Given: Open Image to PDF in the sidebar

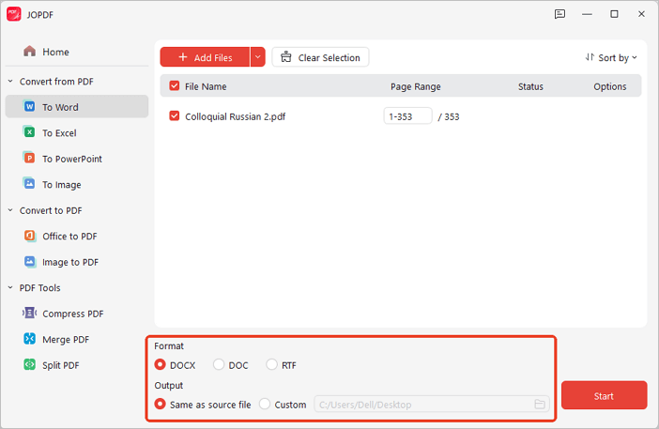Looking at the screenshot, I should coord(69,262).
